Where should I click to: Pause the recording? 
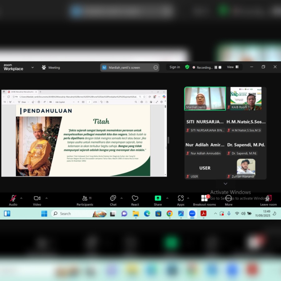click(x=215, y=67)
